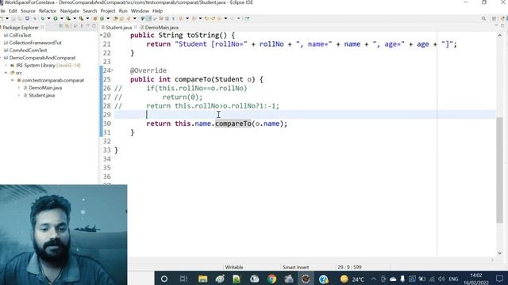
Task: Open the Project menu
Action: pos(108,10)
